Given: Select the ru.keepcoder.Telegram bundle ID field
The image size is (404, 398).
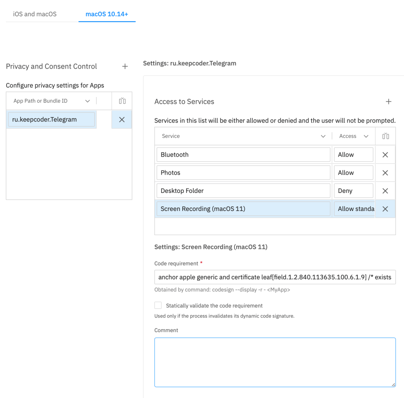Looking at the screenshot, I should click(x=51, y=120).
